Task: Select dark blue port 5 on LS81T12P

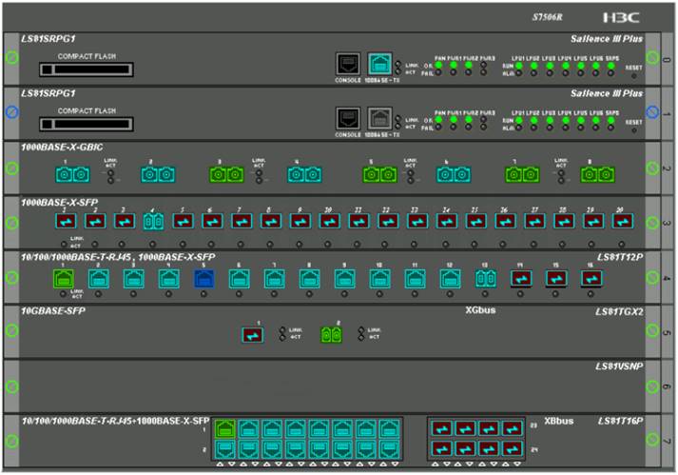Action: coord(204,278)
